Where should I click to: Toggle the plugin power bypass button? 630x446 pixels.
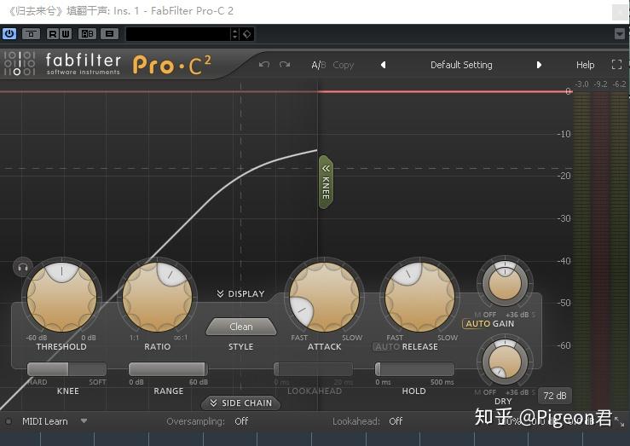(9, 34)
